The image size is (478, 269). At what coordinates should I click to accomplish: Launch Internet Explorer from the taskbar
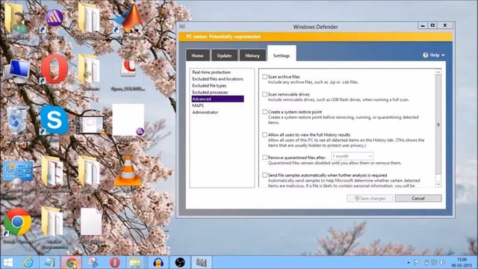click(28, 262)
